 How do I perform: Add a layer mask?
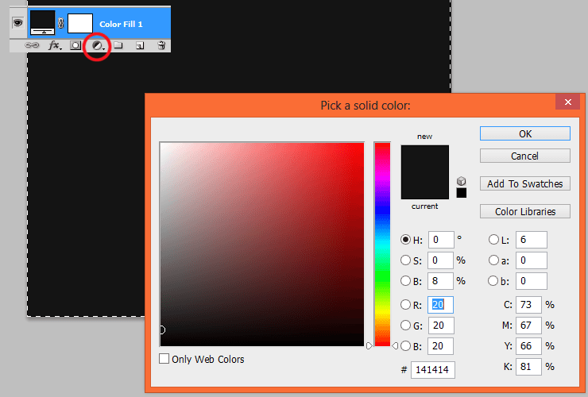coord(75,45)
